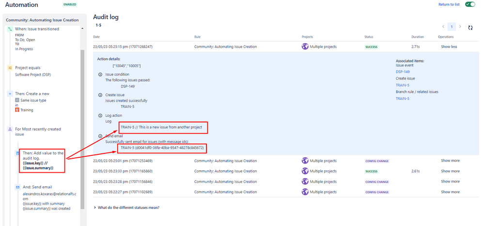Click the Return to list link
The image size is (484, 226).
(x=449, y=5)
